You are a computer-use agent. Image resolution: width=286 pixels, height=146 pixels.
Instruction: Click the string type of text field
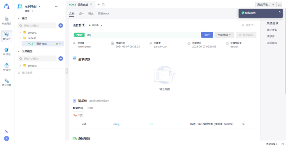click(116, 124)
